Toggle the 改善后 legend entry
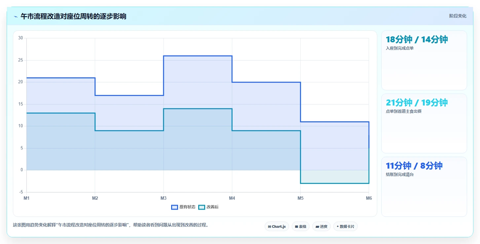The width and height of the screenshot is (480, 244). pyautogui.click(x=208, y=207)
